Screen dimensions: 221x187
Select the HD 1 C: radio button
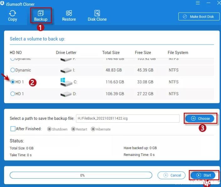point(13,82)
